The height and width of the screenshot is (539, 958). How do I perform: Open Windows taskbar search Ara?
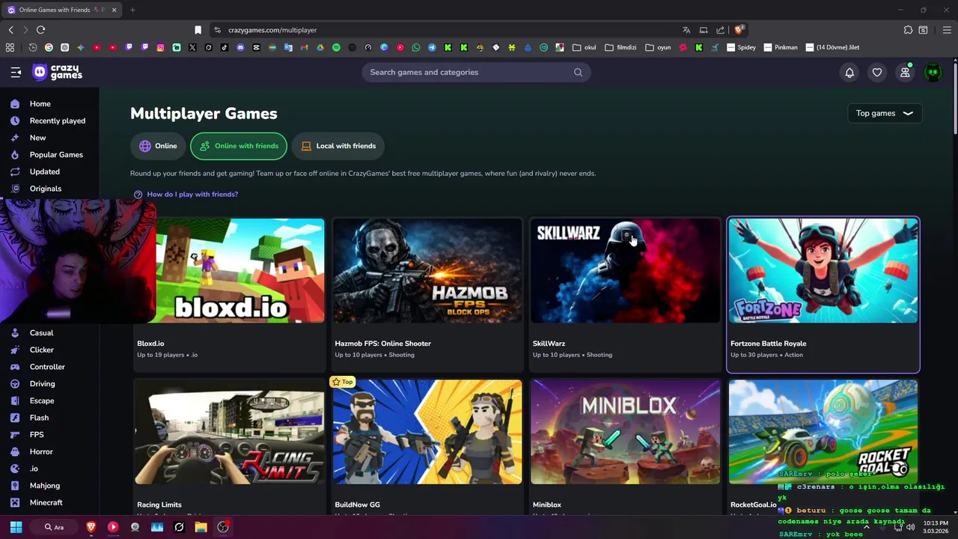coord(54,527)
